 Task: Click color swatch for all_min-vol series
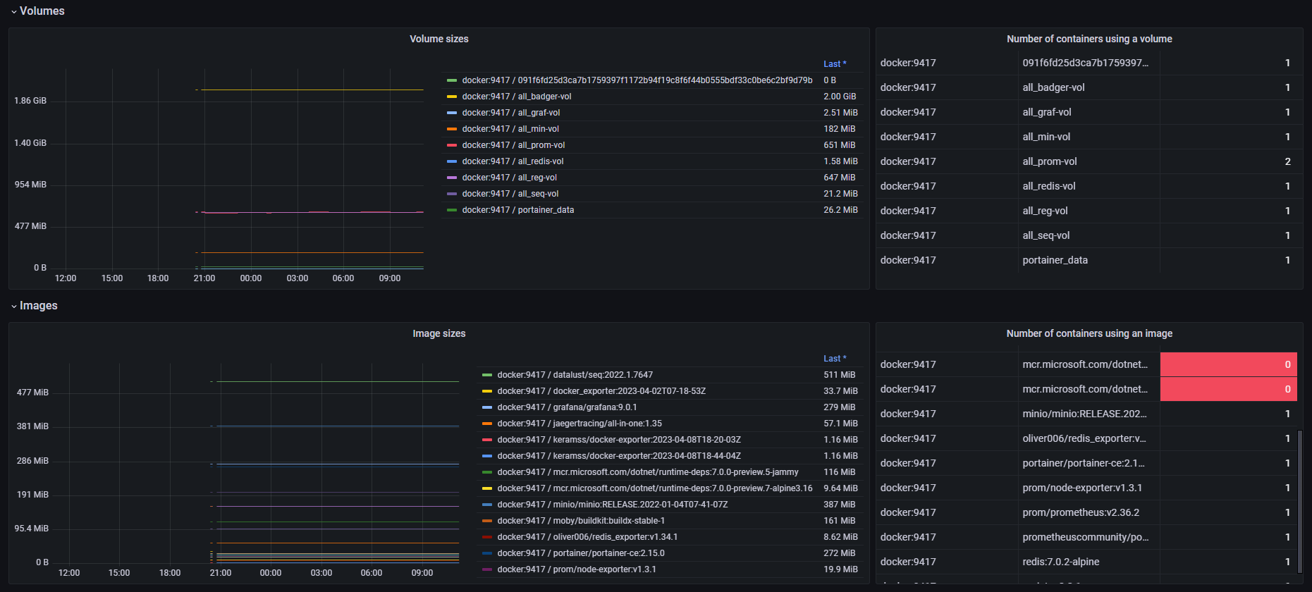[452, 129]
